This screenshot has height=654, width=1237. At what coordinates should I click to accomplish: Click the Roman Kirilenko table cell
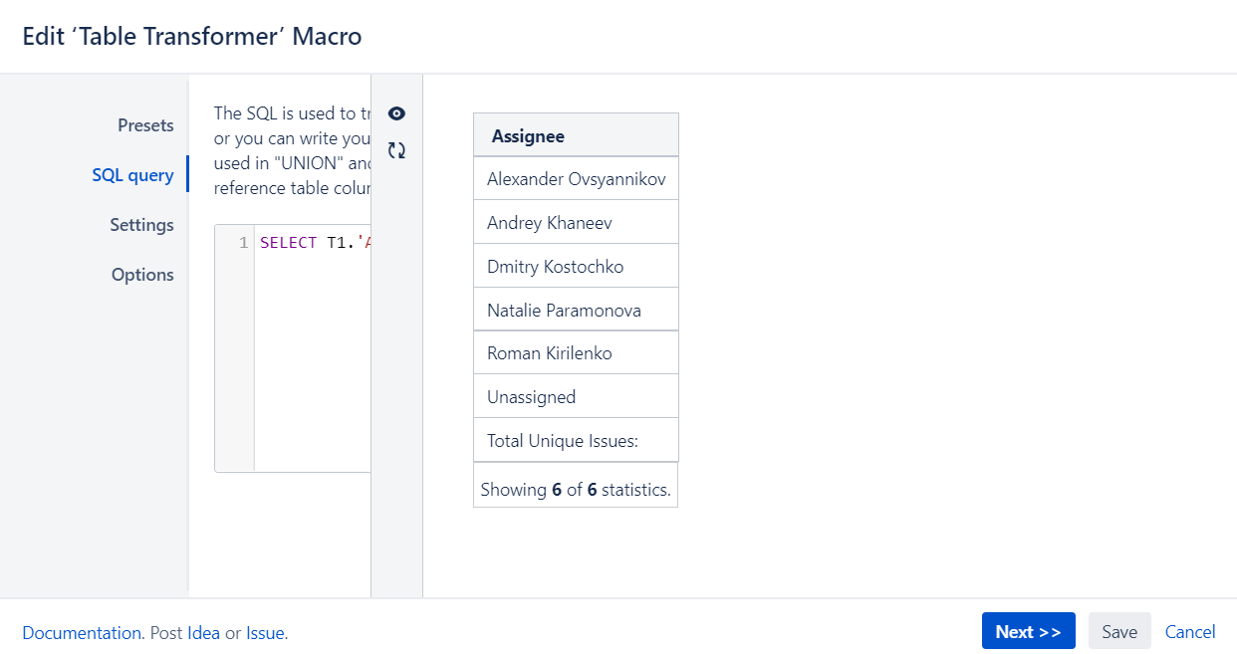(576, 353)
